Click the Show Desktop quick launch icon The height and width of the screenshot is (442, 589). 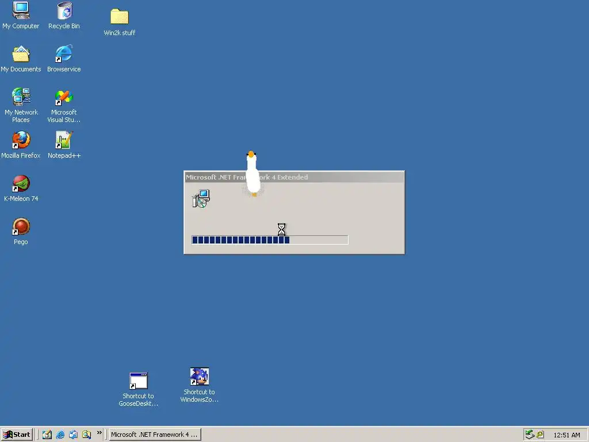[x=47, y=435]
